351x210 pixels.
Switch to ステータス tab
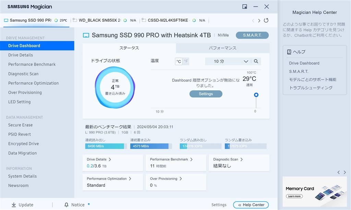(129, 48)
